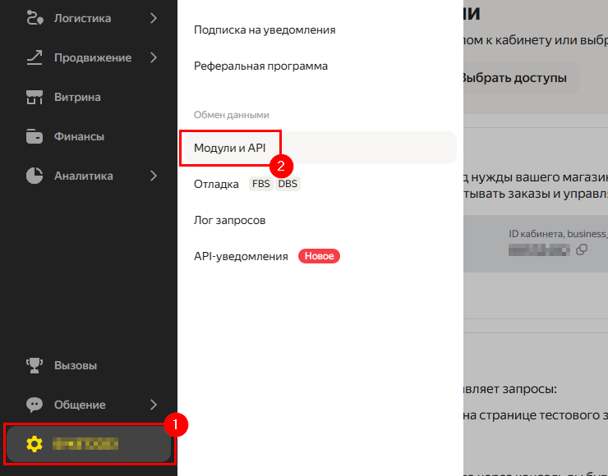
Task: Click the Аналитика pie chart icon
Action: point(34,176)
